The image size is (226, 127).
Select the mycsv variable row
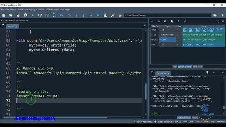coord(188,40)
